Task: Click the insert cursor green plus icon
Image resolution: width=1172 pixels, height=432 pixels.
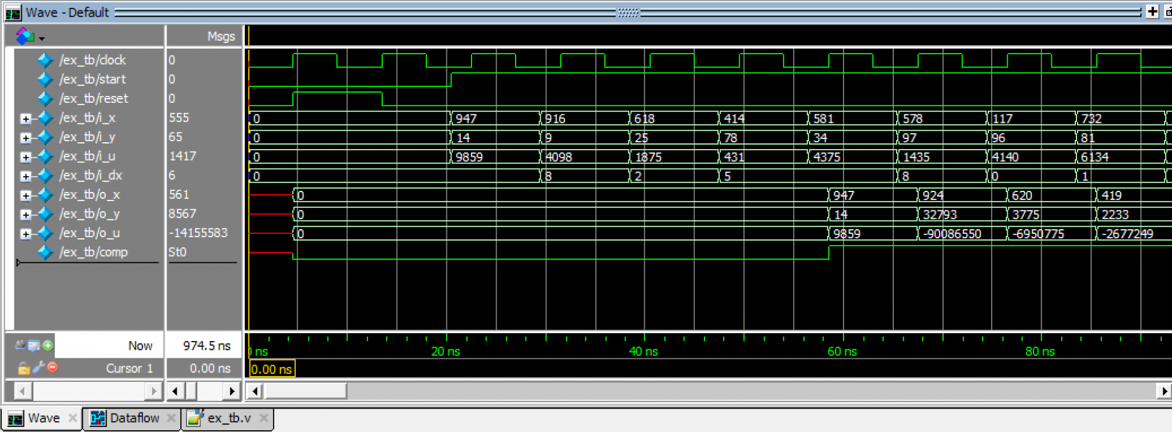Action: 48,345
